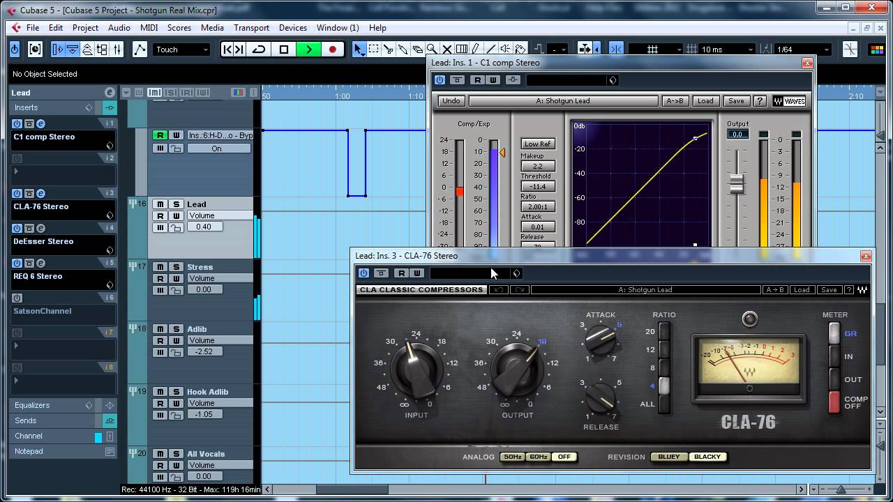Expand the Notepad inspector section
893x502 pixels.
29,451
